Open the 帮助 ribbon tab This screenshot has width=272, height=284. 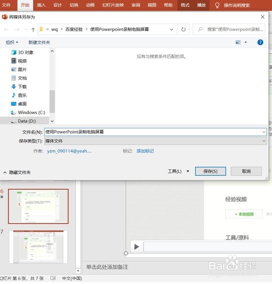click(168, 5)
